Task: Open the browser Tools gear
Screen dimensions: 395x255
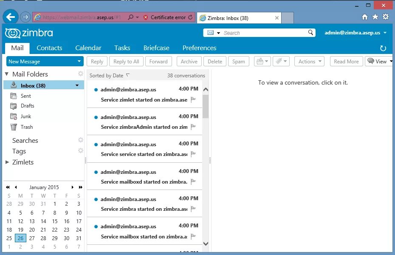Action: point(386,17)
